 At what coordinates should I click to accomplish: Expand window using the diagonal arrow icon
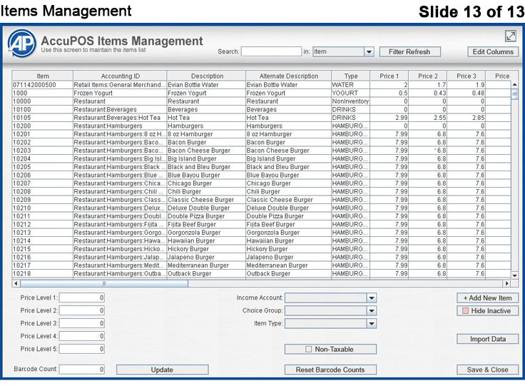510,36
